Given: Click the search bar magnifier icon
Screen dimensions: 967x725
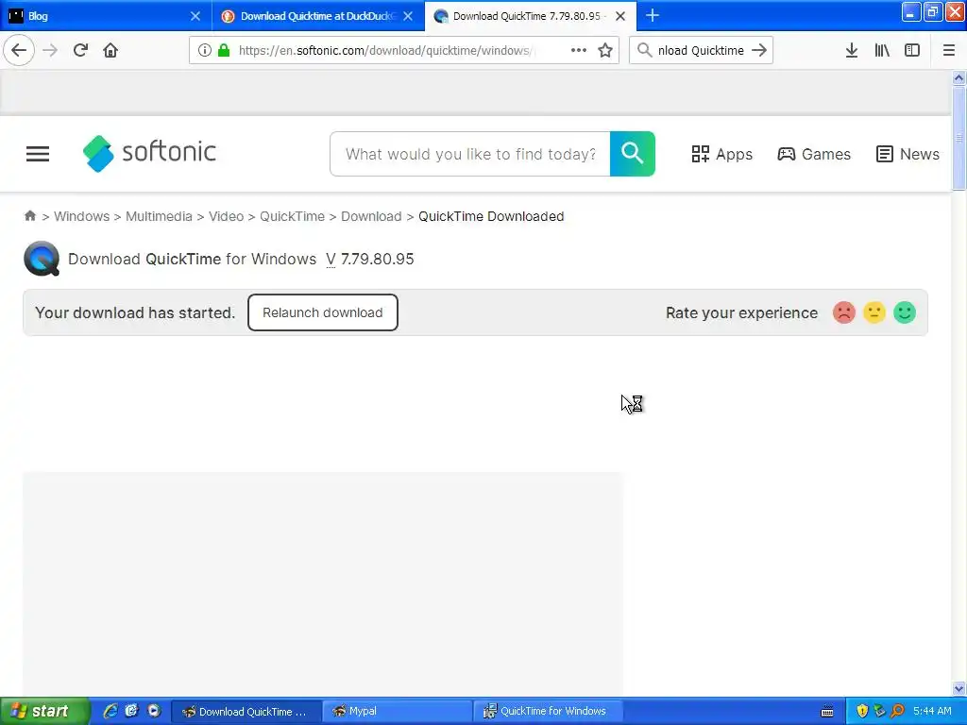Looking at the screenshot, I should point(644,50).
